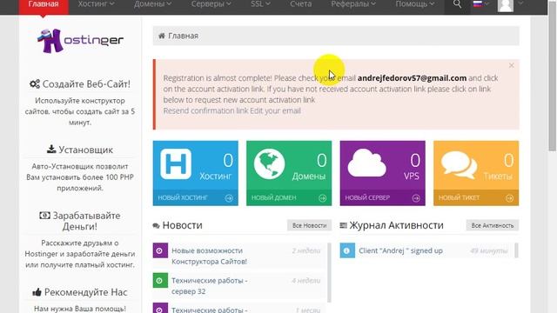Click Все Активность button

pyautogui.click(x=493, y=225)
